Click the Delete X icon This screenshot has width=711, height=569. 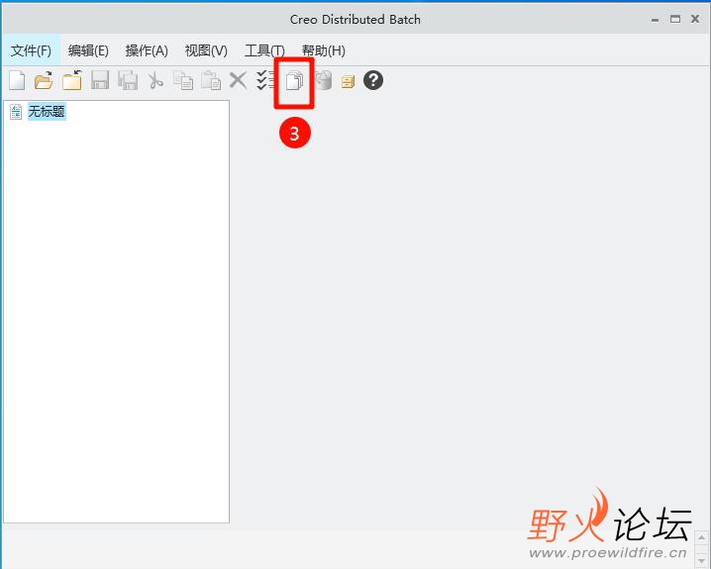pos(238,80)
